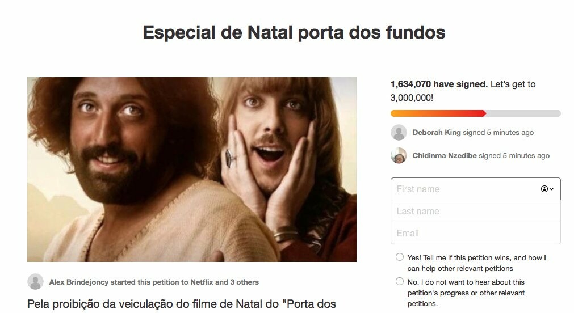
Task: Click the 'Netflix and 3 others' text
Action: pos(224,282)
